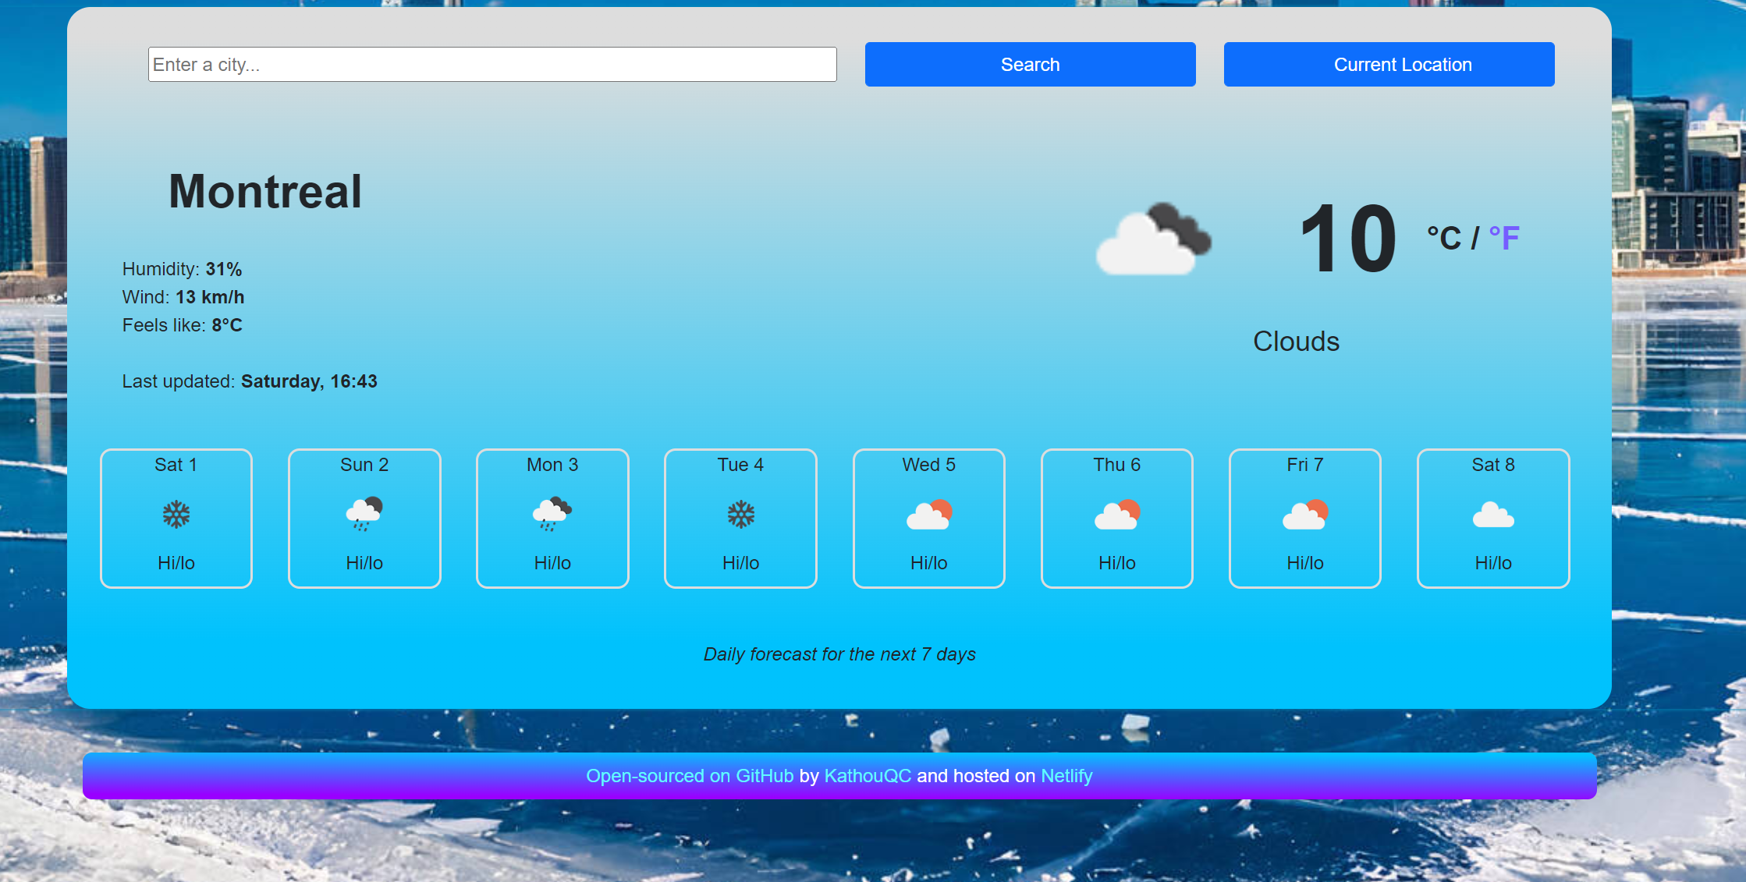The width and height of the screenshot is (1746, 882).
Task: Use the Current Location button
Action: pyautogui.click(x=1389, y=65)
